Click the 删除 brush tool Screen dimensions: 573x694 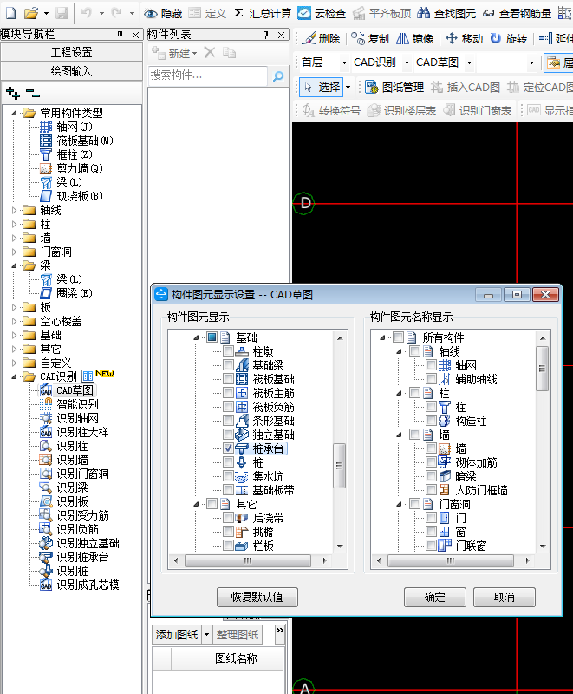(321, 38)
